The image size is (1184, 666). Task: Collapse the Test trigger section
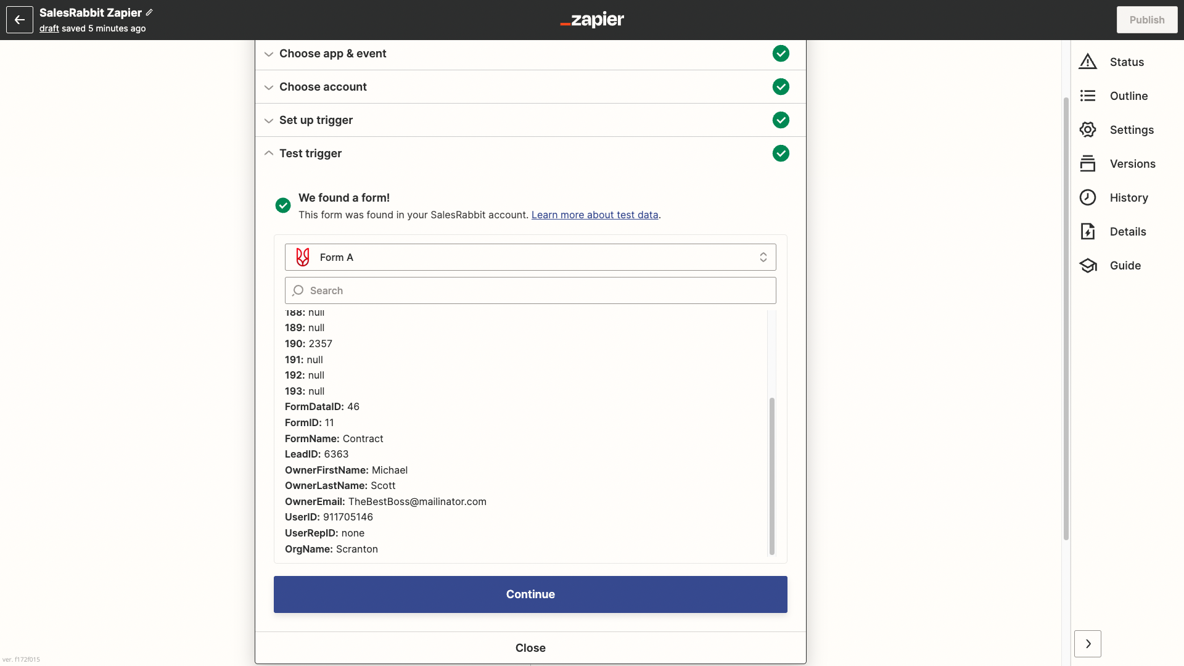(x=530, y=154)
